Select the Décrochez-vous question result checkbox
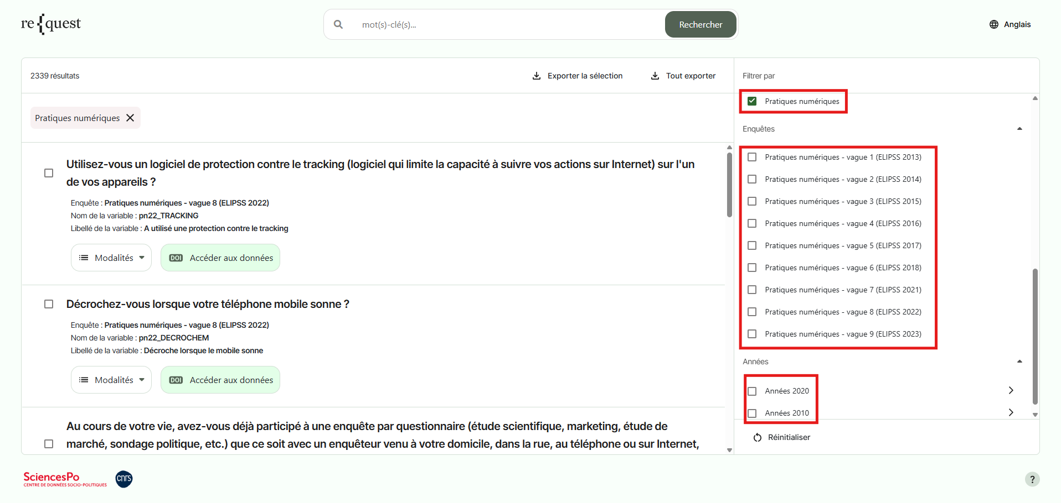This screenshot has height=503, width=1061. pyautogui.click(x=49, y=304)
